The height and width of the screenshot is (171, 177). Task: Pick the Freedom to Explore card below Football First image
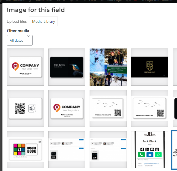point(150,108)
